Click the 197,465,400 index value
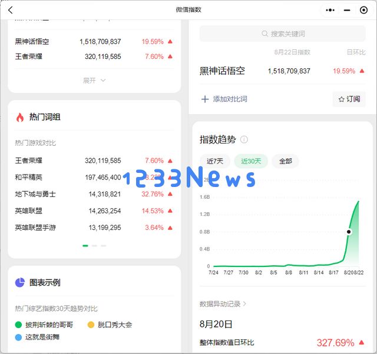Viewport: 377px width, 354px height. coord(103,178)
